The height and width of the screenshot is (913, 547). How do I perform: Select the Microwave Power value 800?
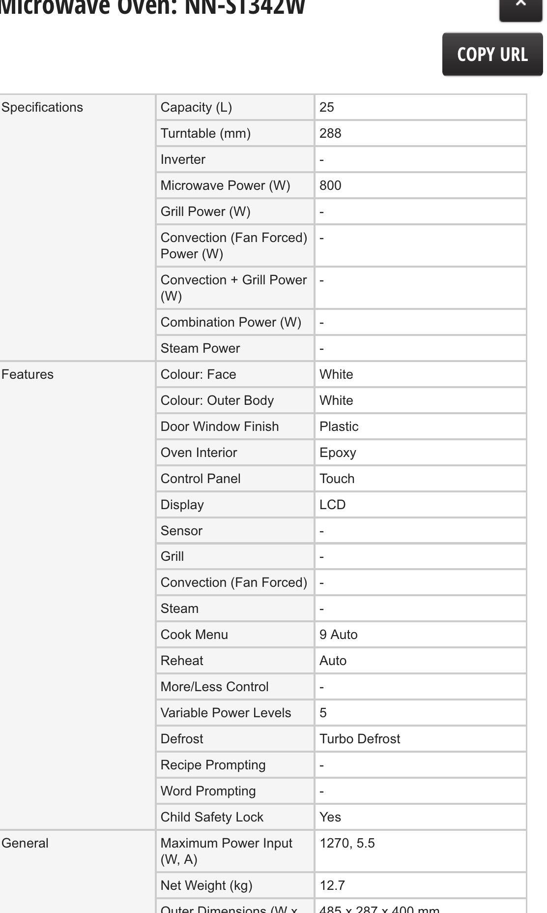click(x=330, y=185)
